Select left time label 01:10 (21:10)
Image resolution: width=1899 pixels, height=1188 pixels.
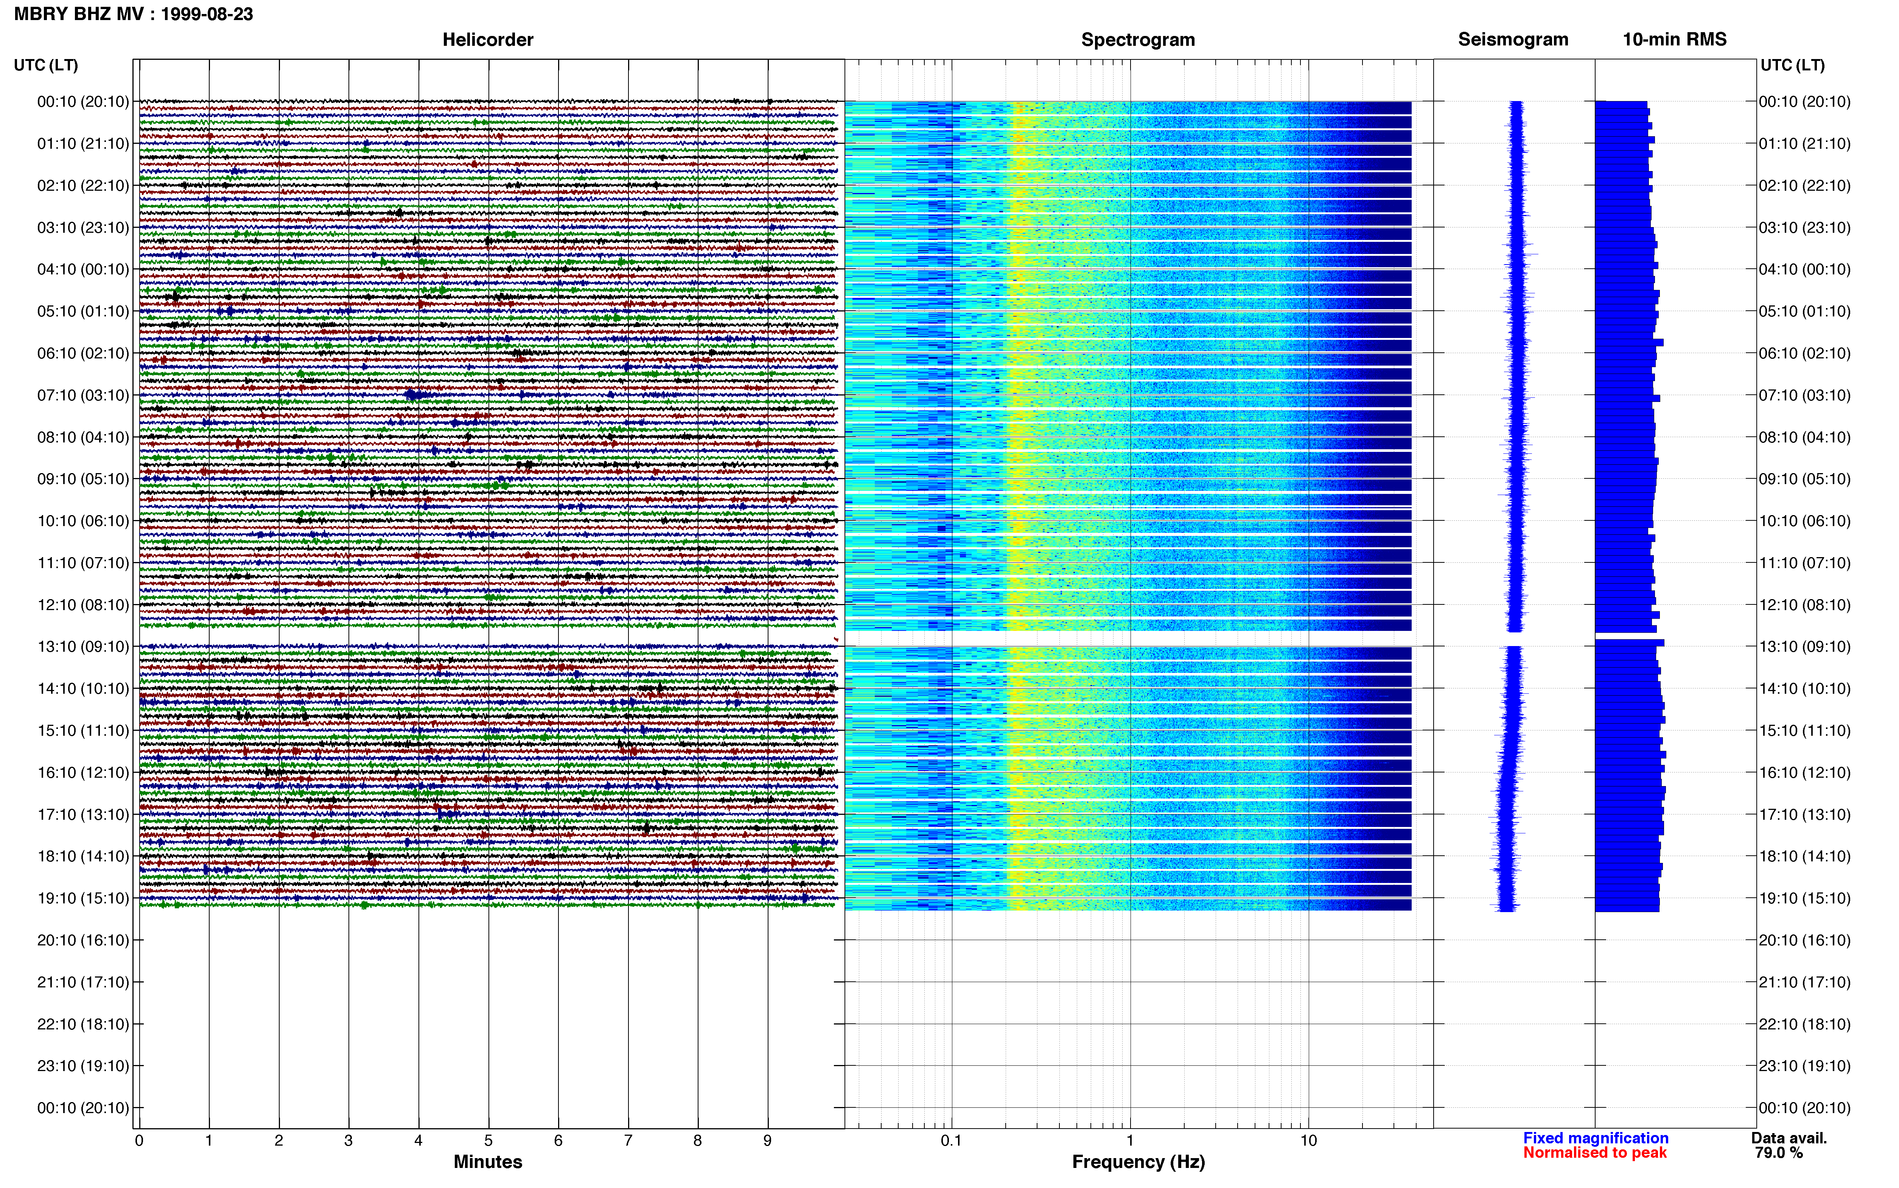[83, 144]
